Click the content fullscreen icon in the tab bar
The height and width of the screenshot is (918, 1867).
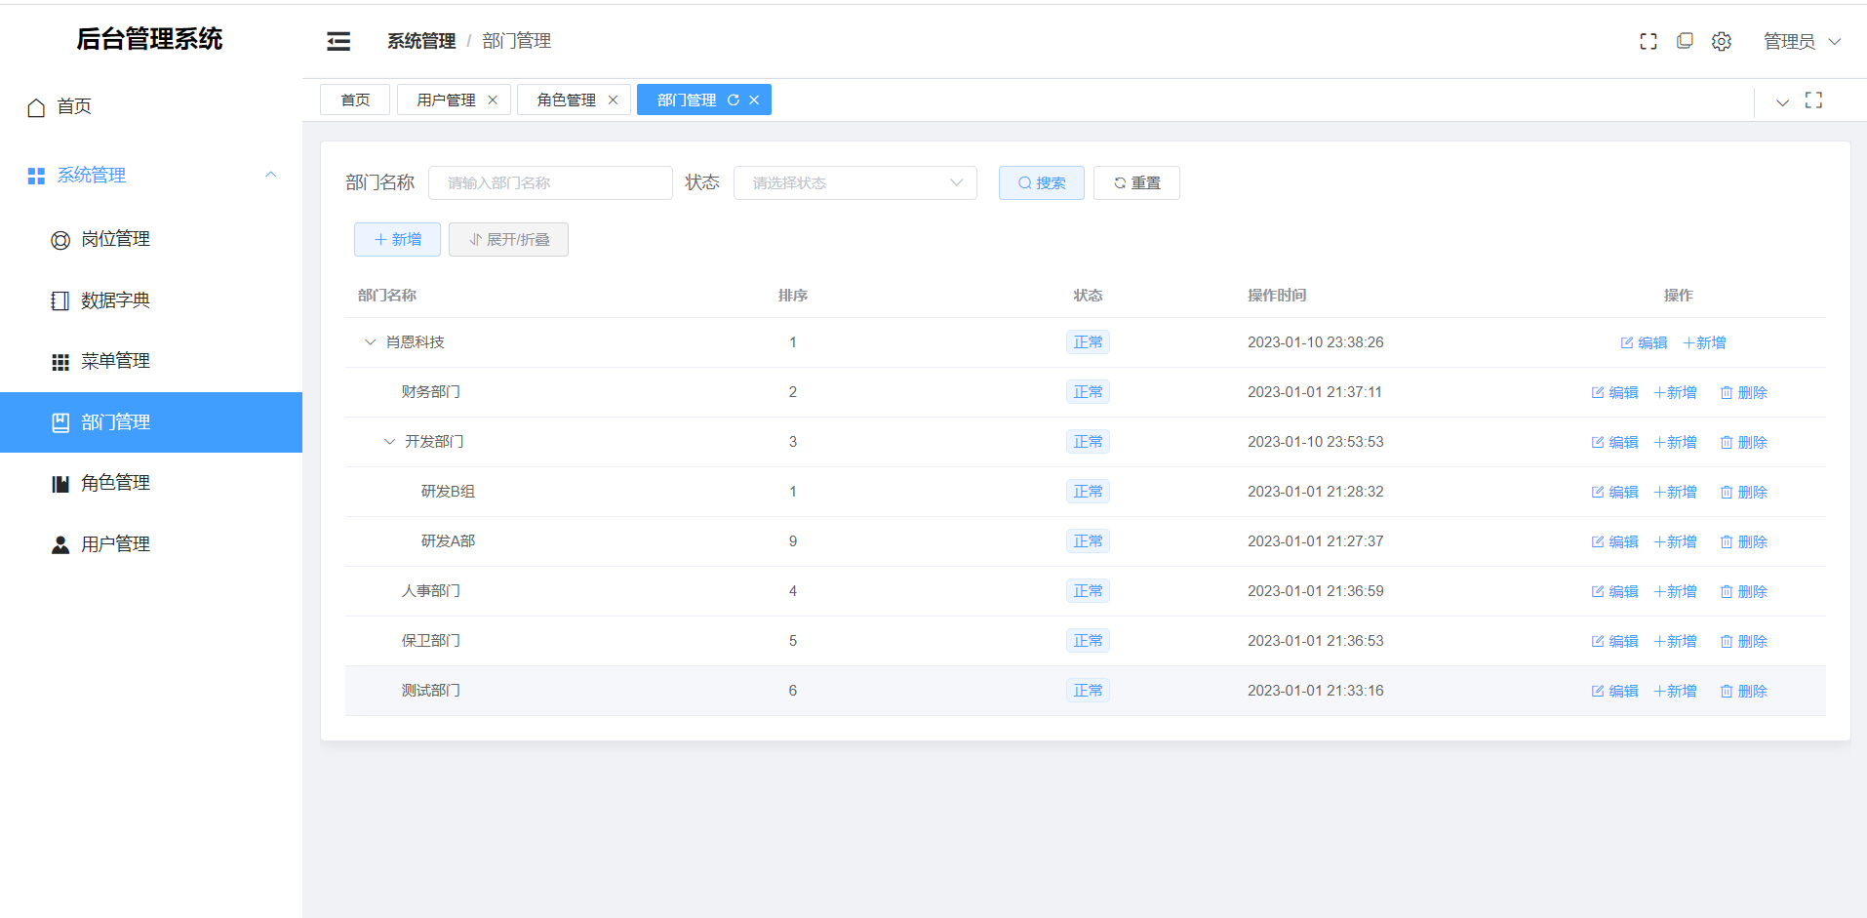[x=1814, y=100]
